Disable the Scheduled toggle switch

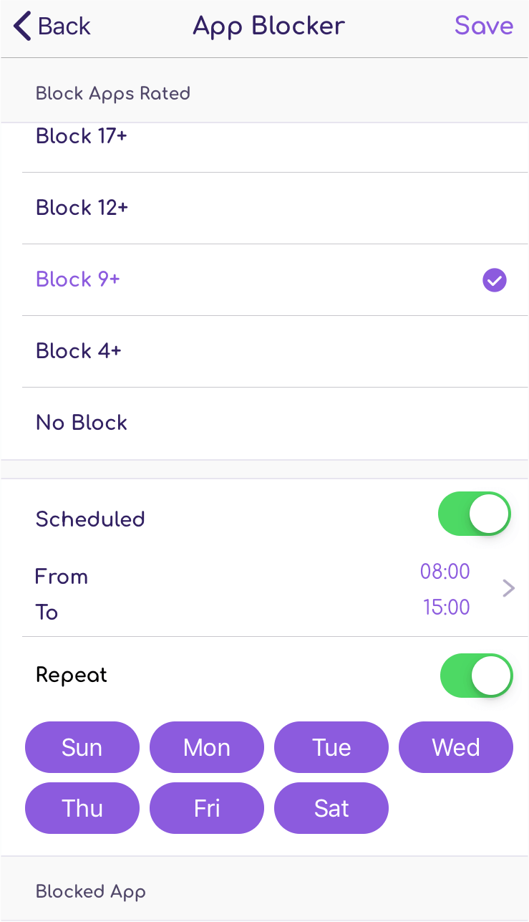tap(475, 514)
